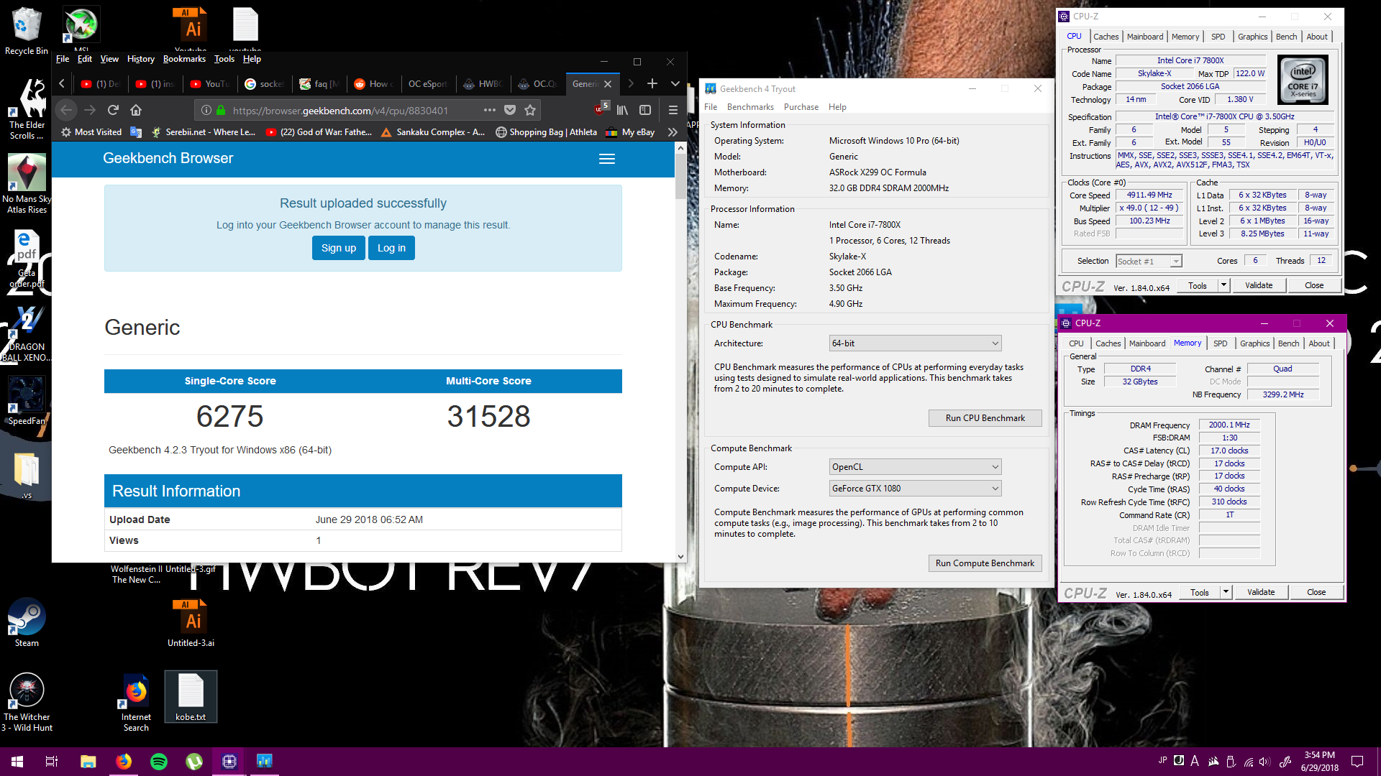Click the uBlock Origin extension icon

(600, 109)
